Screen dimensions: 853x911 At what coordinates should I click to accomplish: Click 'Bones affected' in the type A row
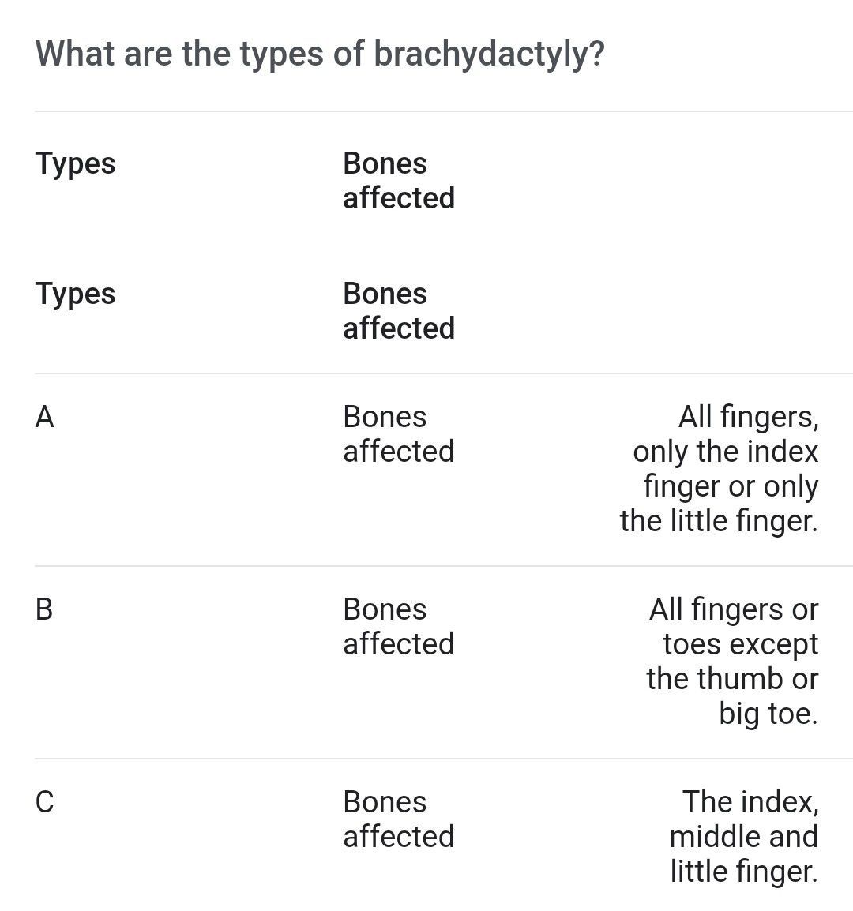pos(398,433)
